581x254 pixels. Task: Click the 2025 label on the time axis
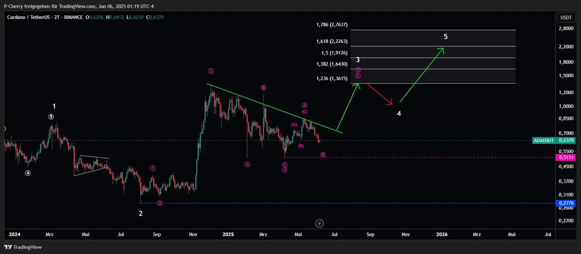[228, 234]
